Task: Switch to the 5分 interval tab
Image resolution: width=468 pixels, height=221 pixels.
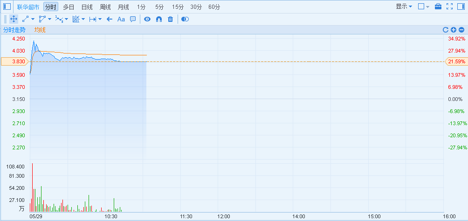Action: point(160,7)
